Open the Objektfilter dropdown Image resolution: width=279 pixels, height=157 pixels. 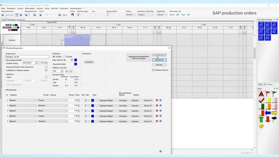[x=162, y=15]
